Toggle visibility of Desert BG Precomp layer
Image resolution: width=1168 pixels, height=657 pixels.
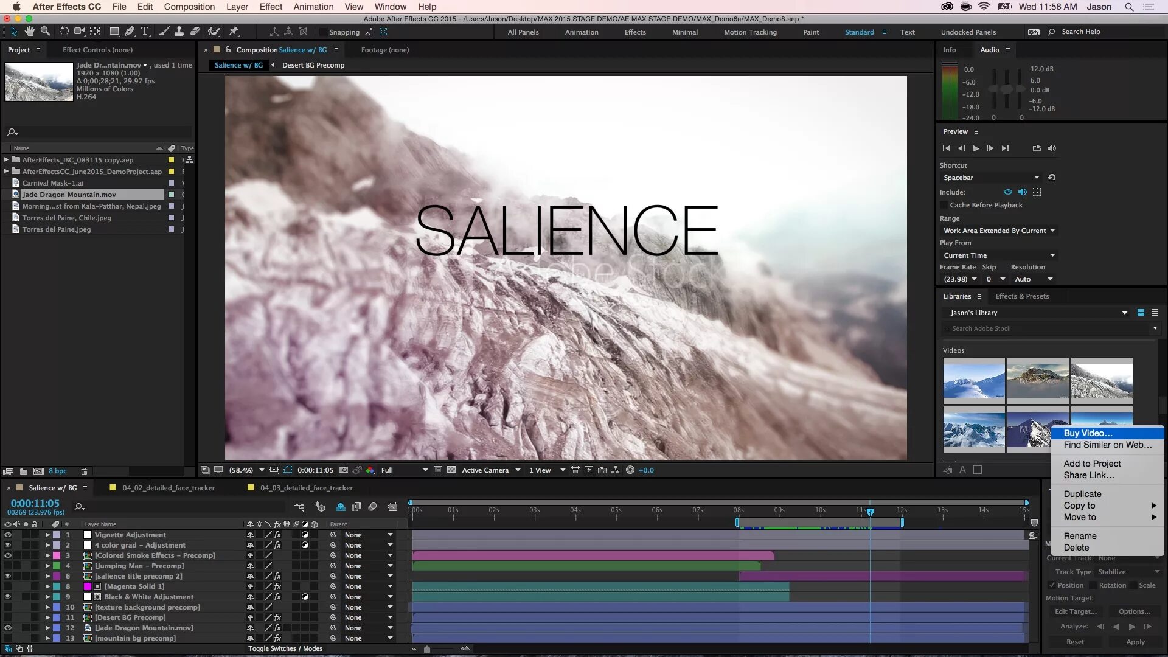point(8,617)
